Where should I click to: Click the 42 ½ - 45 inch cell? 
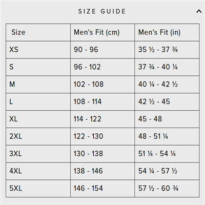coord(167,102)
